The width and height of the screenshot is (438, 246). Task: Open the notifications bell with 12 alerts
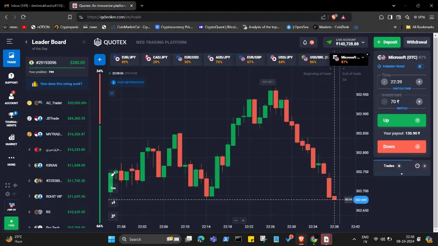(x=308, y=42)
